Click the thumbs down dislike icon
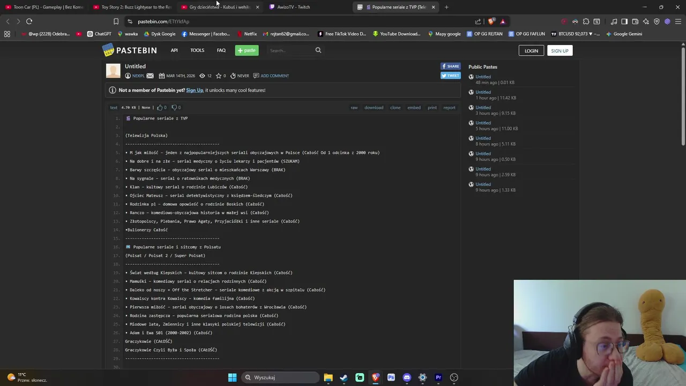The width and height of the screenshot is (686, 386). pyautogui.click(x=174, y=107)
